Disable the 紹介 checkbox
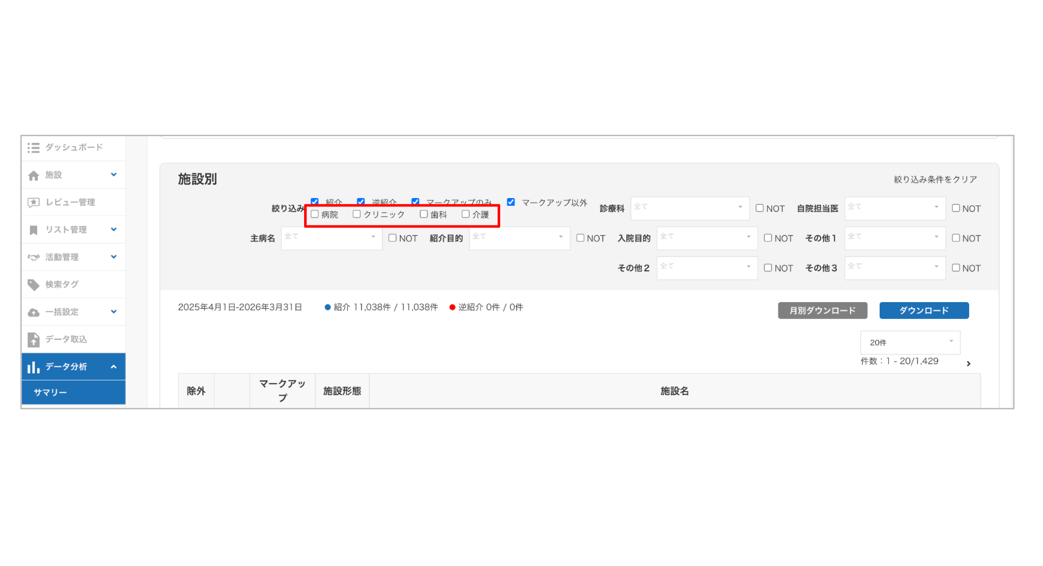Screen dimensions: 1043x566 314,201
